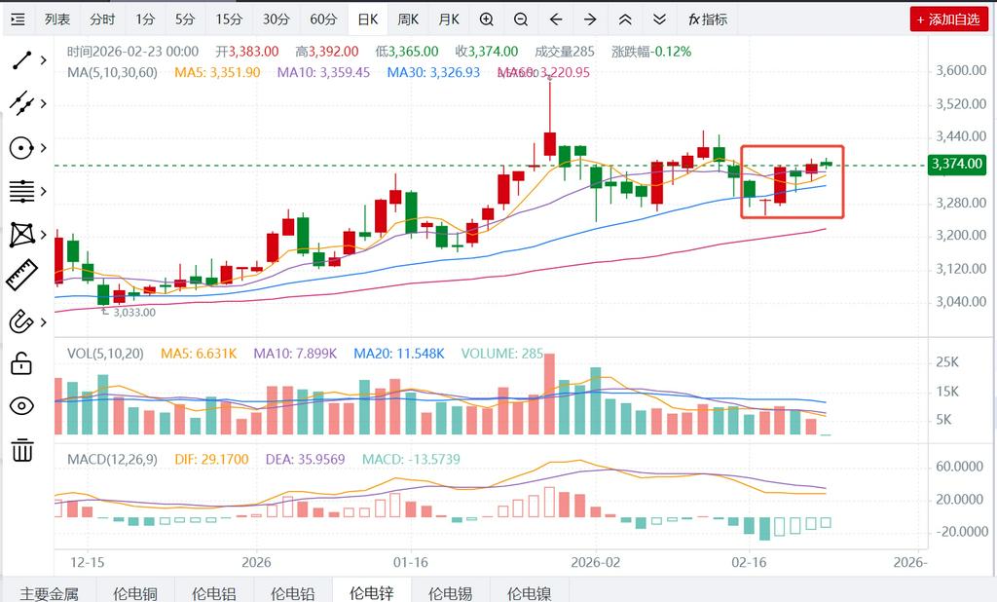This screenshot has width=997, height=602.
Task: Open the 伦电铜 tab at the bottom
Action: 134,591
